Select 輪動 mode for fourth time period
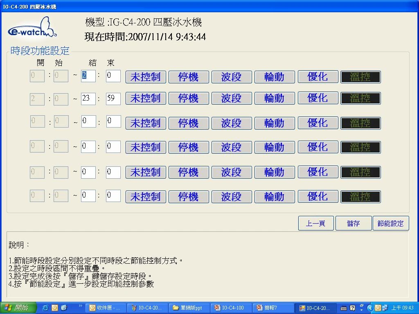This screenshot has height=314, width=419. pyautogui.click(x=275, y=147)
